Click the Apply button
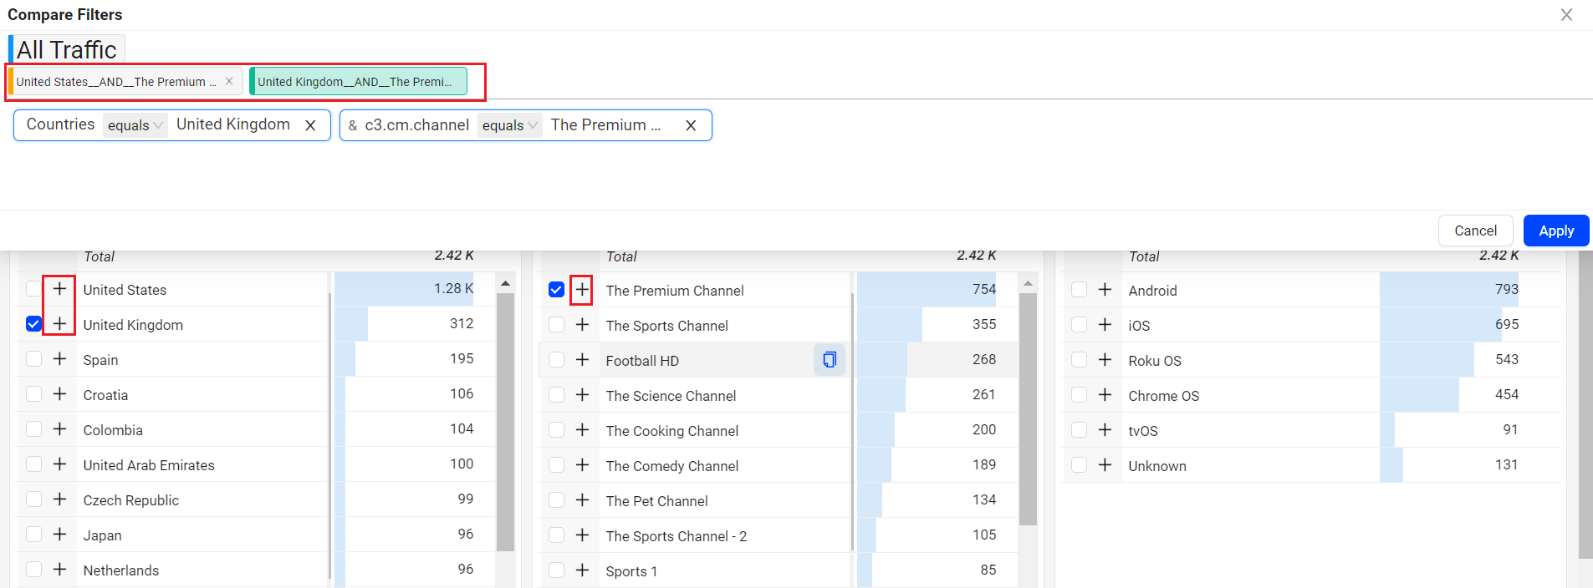 tap(1555, 231)
